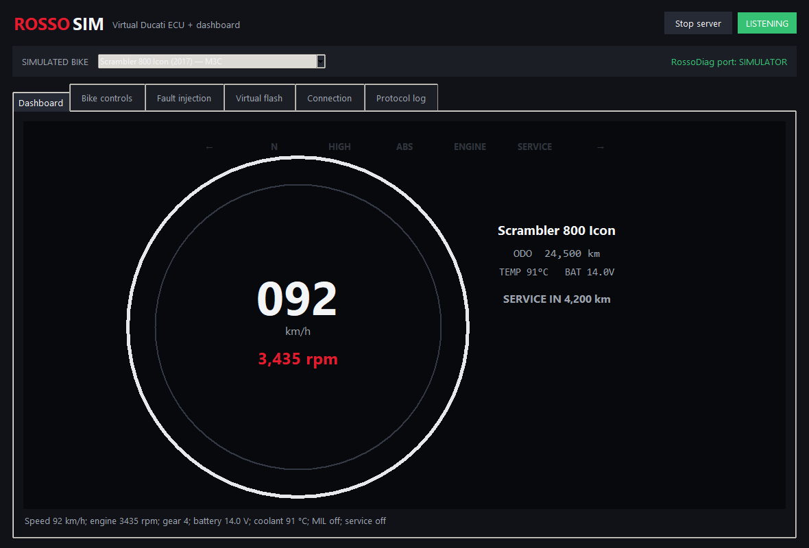Click the simulated bike dropdown arrow
This screenshot has height=548, width=809.
[x=320, y=62]
